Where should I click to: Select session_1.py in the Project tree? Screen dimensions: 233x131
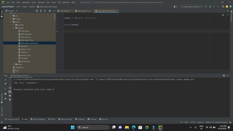[25, 49]
